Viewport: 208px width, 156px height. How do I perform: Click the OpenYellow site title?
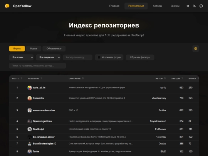[x=22, y=6]
